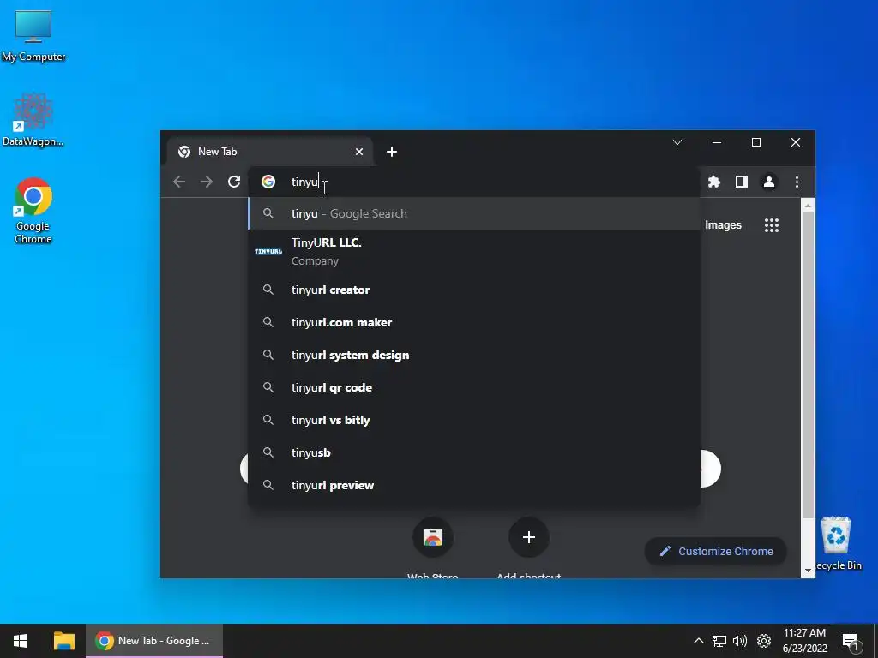The width and height of the screenshot is (878, 658).
Task: Click the Web Store shortcut icon
Action: (433, 537)
